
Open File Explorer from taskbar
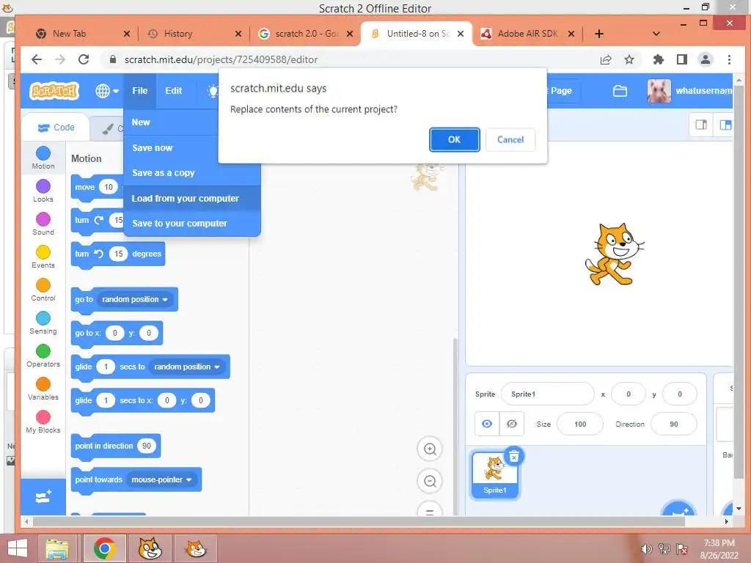click(57, 549)
